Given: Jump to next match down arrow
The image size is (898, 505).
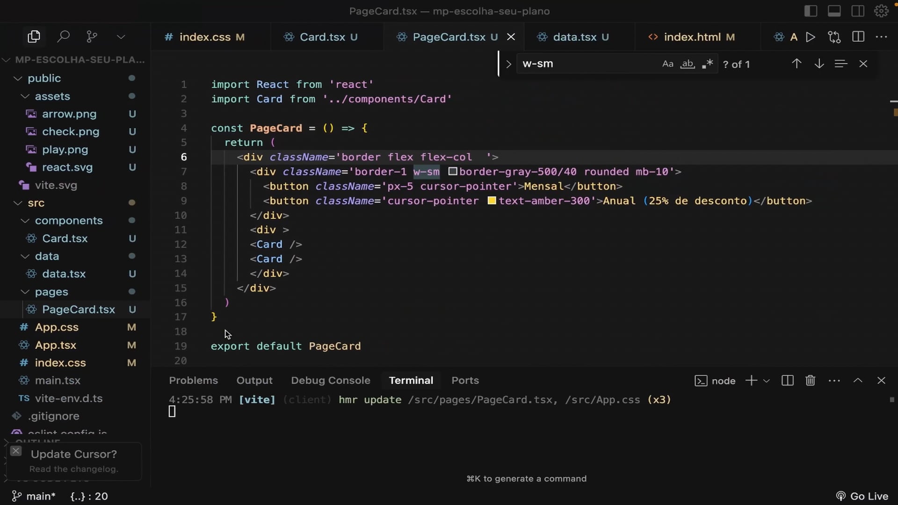Looking at the screenshot, I should [819, 64].
